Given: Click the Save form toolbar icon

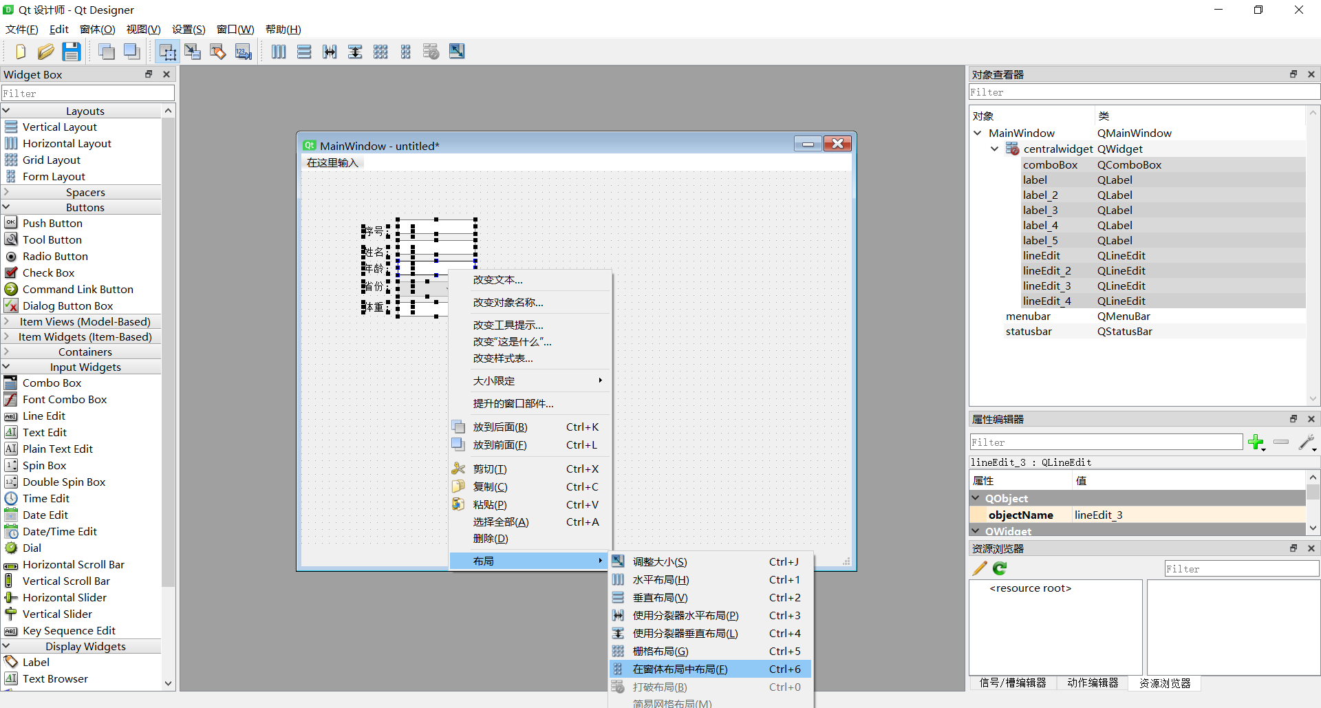Looking at the screenshot, I should click(72, 52).
